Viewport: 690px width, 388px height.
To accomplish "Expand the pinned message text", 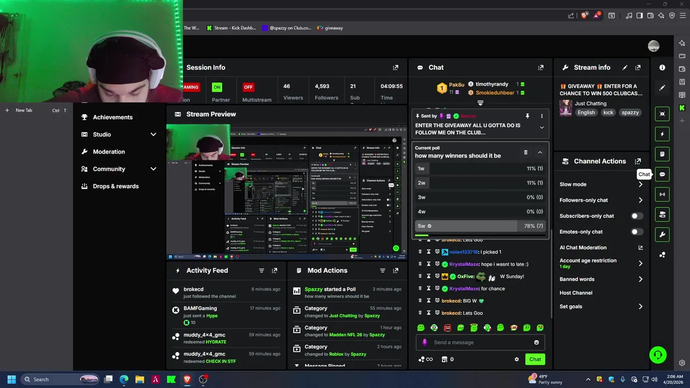I will 542,128.
